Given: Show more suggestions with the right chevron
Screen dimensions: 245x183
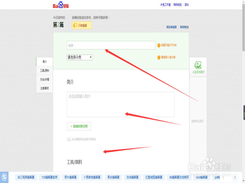Looking at the screenshot, I should 223,178.
